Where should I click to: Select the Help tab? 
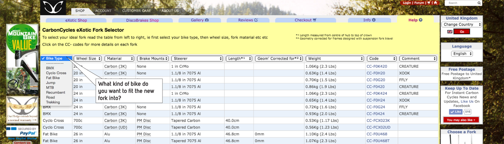pyautogui.click(x=415, y=20)
